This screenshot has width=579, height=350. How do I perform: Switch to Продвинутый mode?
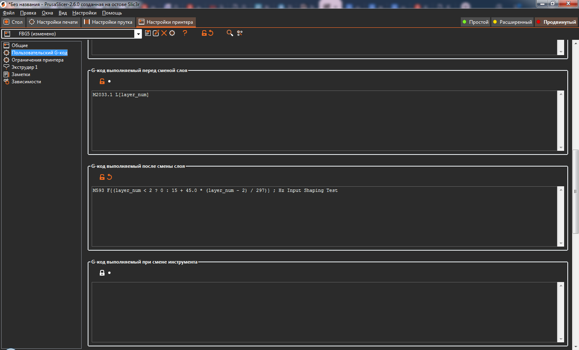click(556, 22)
